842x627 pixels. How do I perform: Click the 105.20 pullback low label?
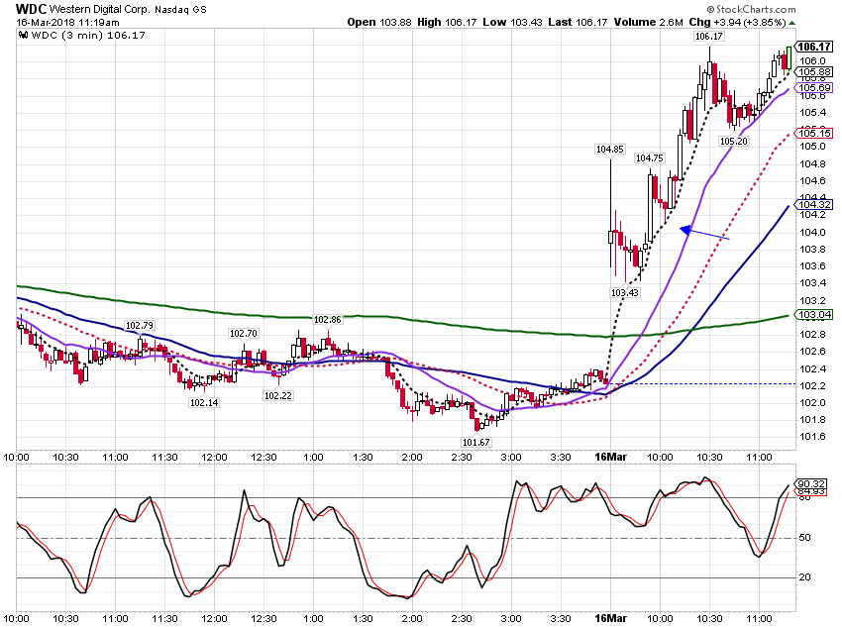point(734,142)
